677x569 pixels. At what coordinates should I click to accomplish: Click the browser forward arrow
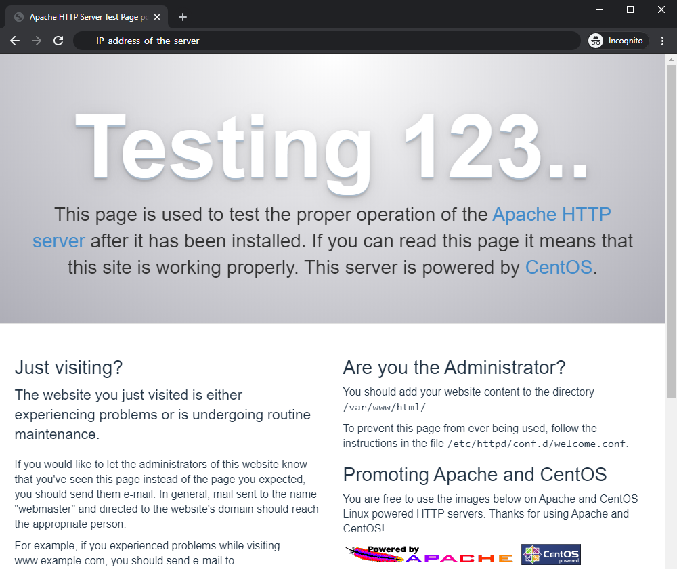tap(37, 41)
